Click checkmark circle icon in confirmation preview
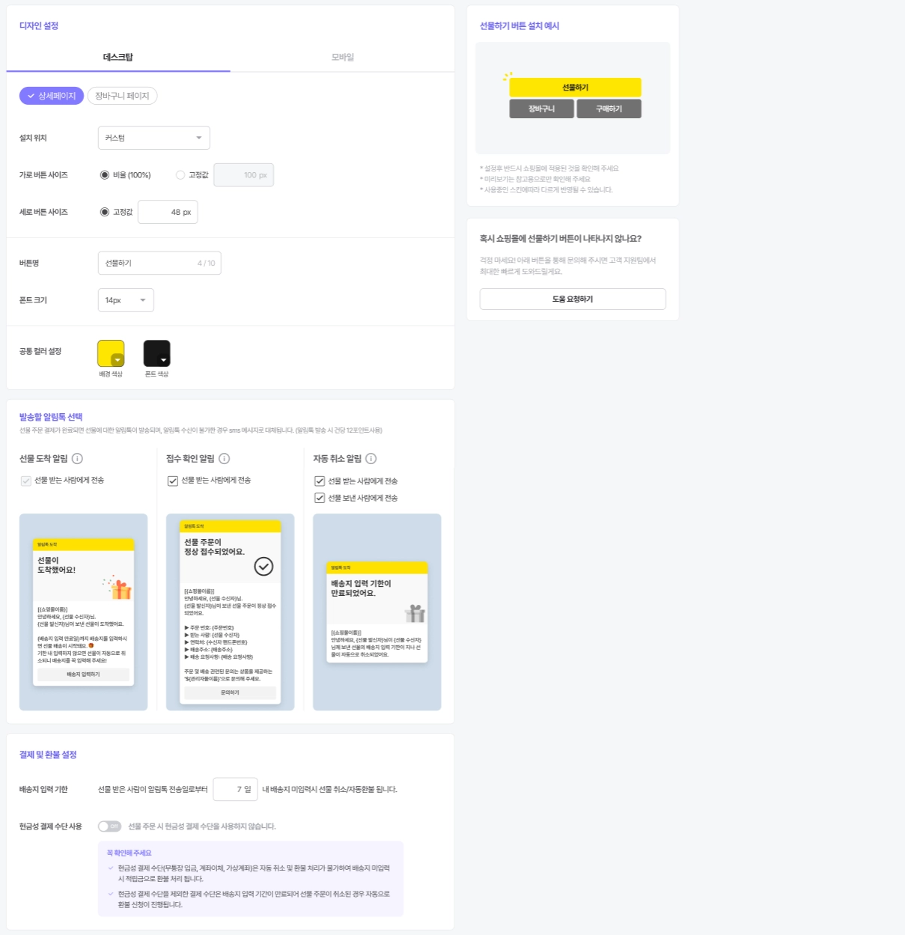 tap(263, 567)
